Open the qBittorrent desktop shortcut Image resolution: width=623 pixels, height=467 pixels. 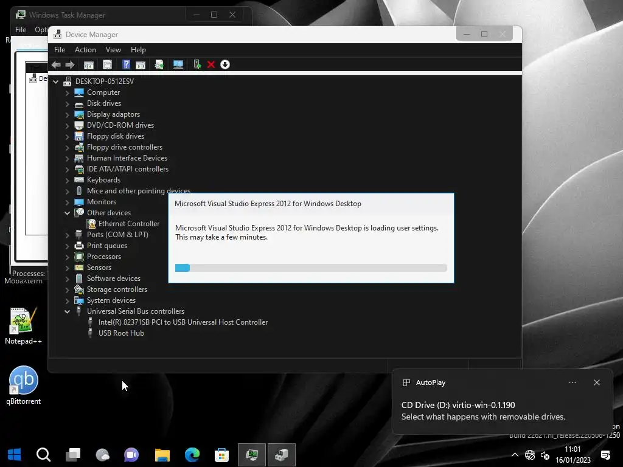tap(24, 385)
